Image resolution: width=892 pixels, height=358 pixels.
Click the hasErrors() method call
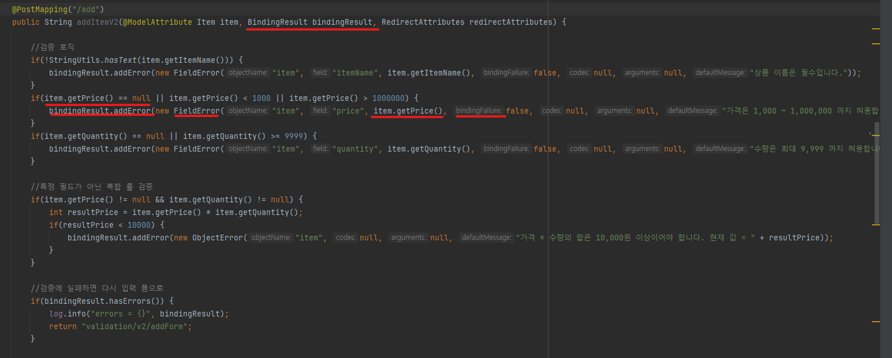(x=137, y=301)
